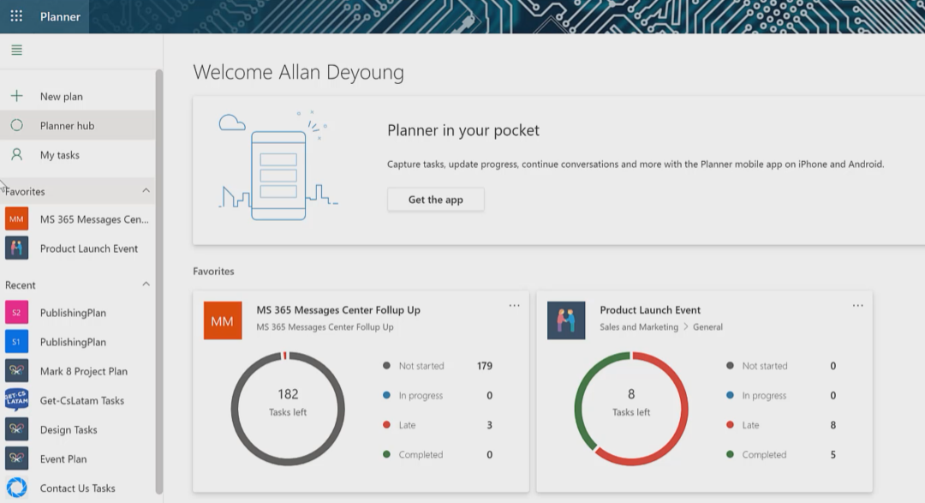Click the Product Launch Event sidebar icon
925x503 pixels.
(x=16, y=249)
